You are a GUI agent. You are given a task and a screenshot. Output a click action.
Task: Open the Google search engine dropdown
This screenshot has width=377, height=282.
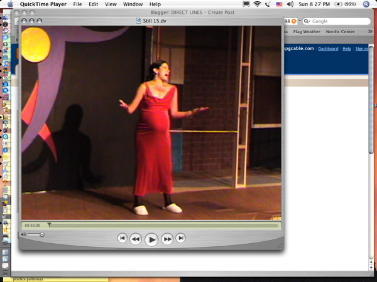click(x=306, y=21)
